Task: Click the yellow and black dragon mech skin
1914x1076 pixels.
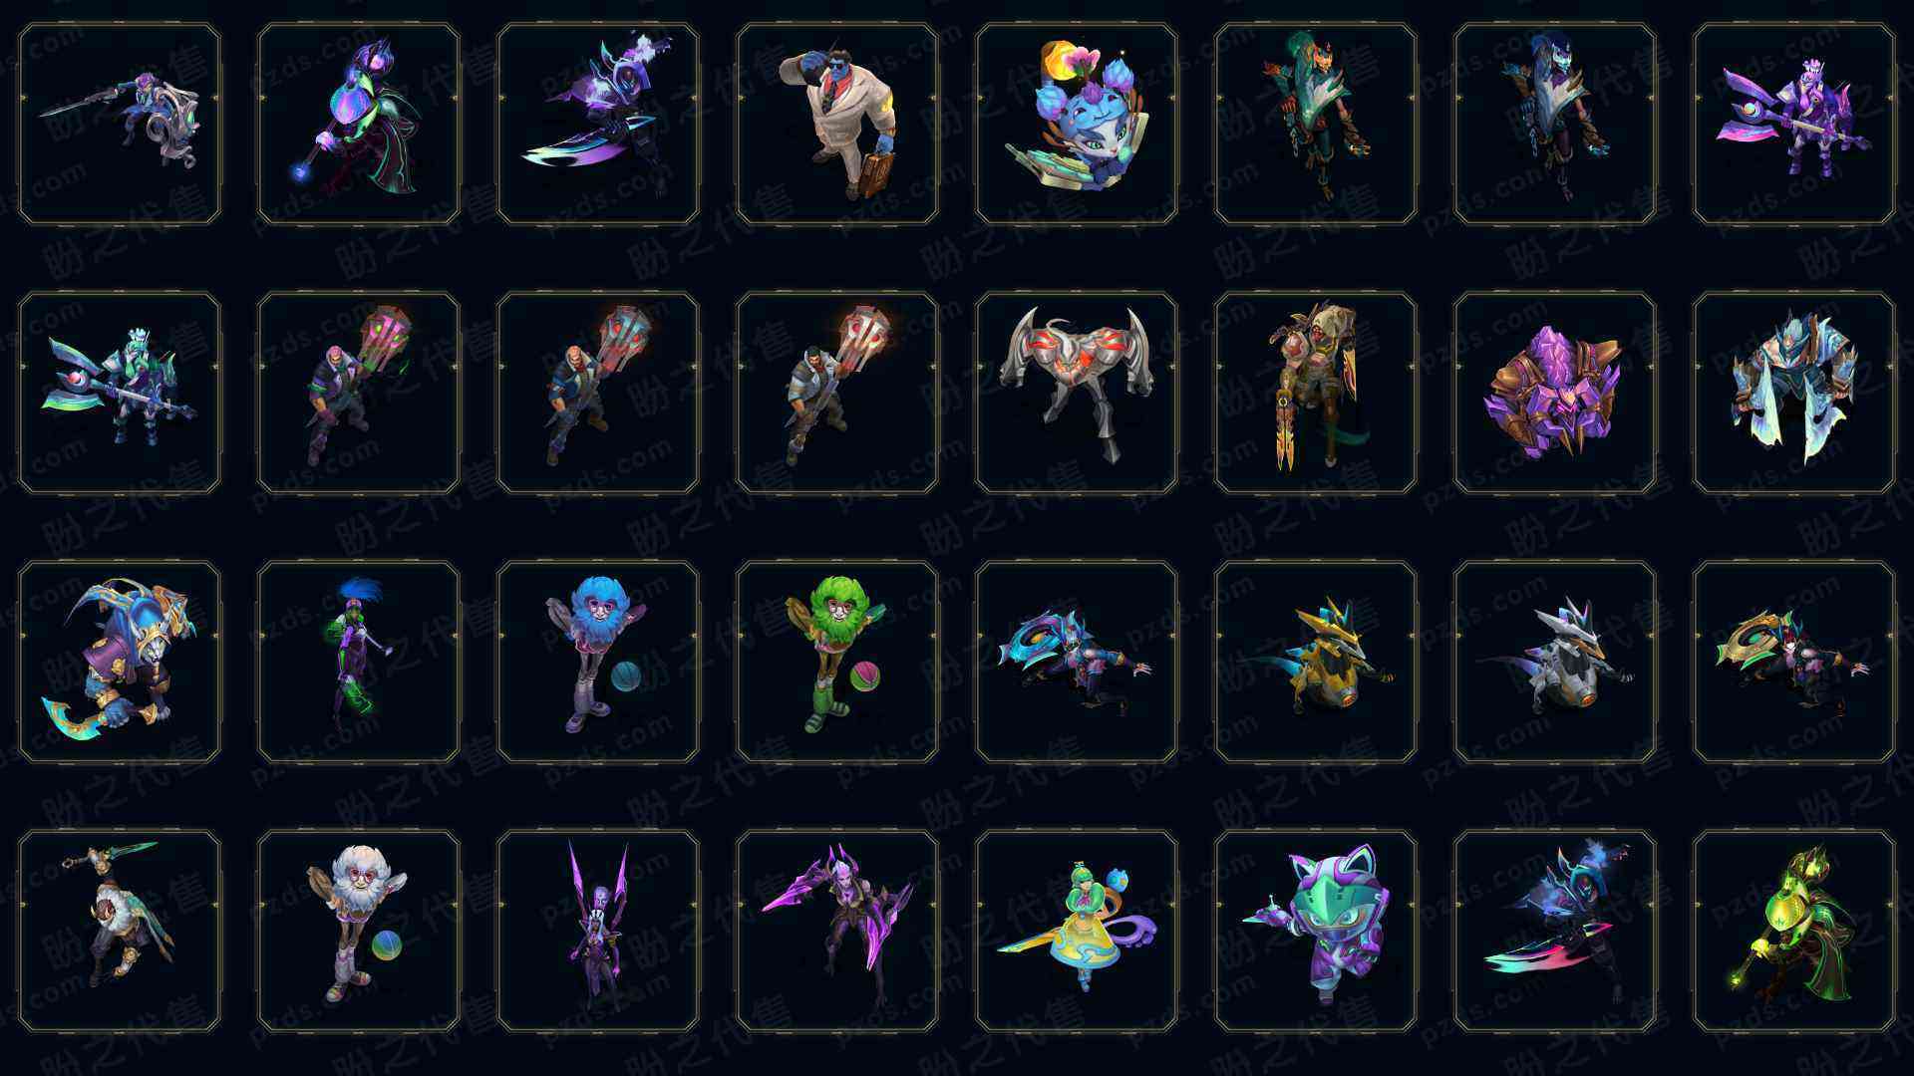Action: point(1316,662)
